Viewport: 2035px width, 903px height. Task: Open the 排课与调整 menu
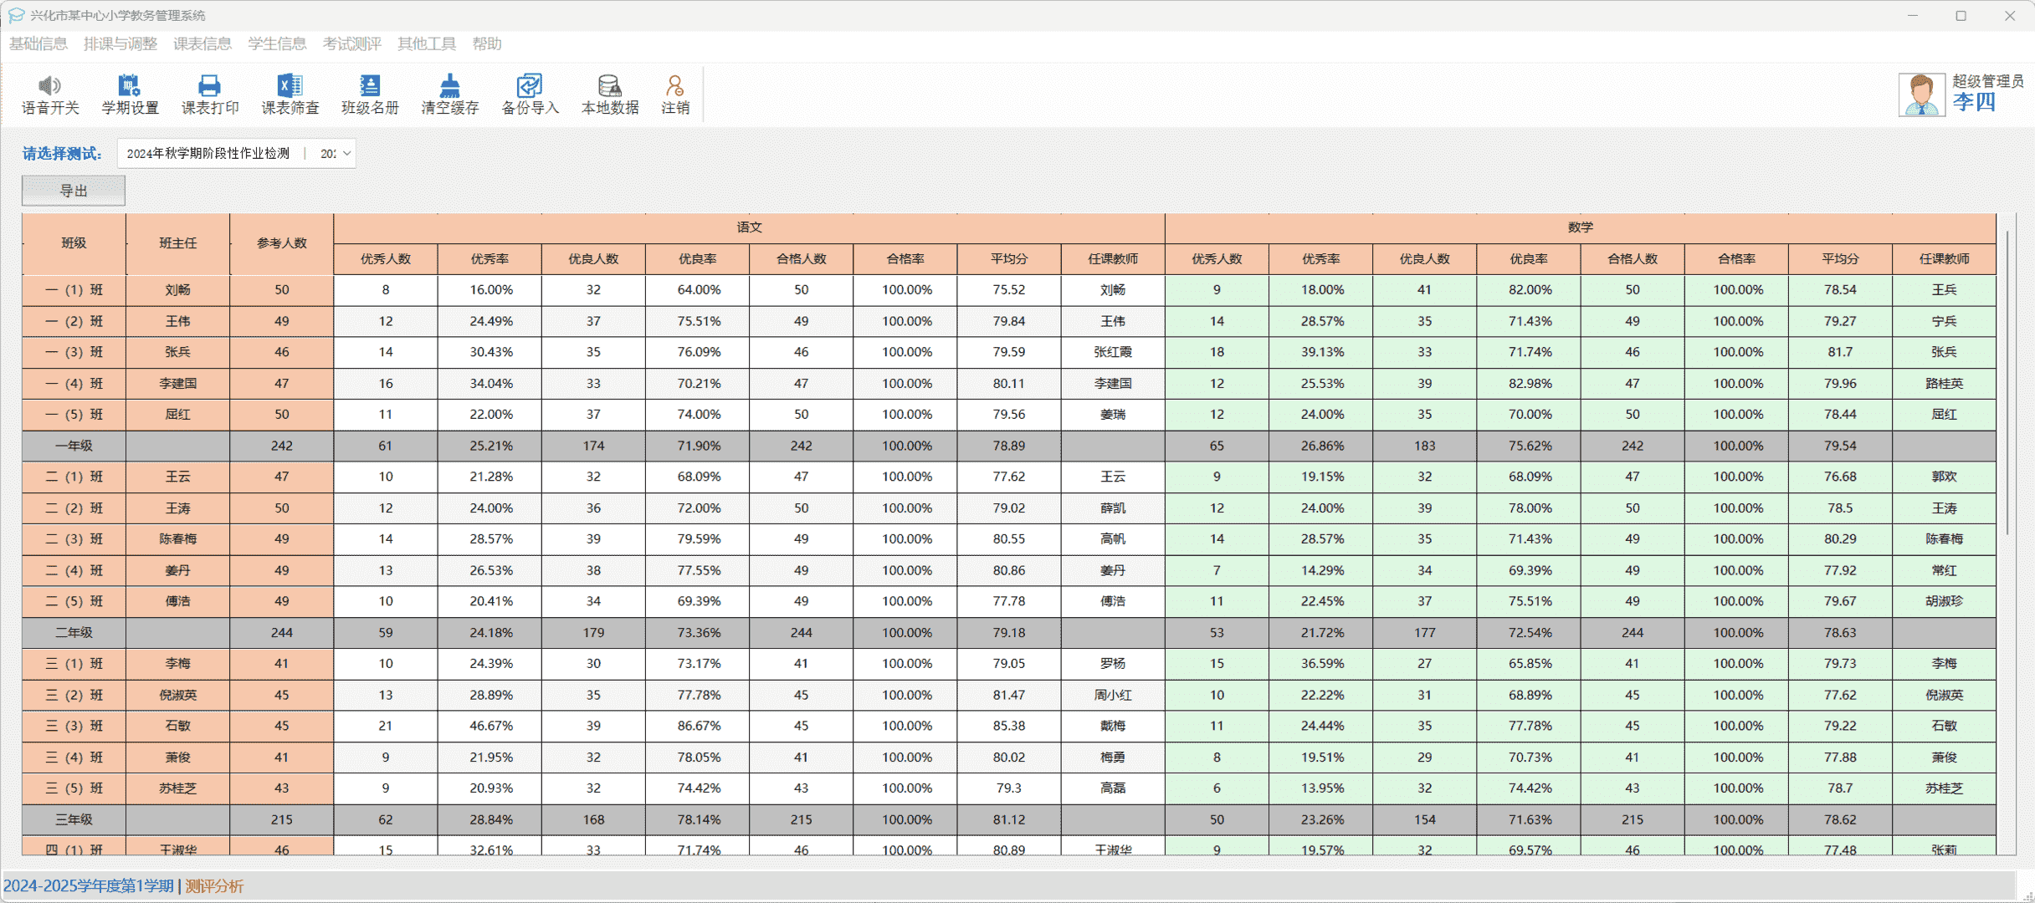pyautogui.click(x=120, y=43)
